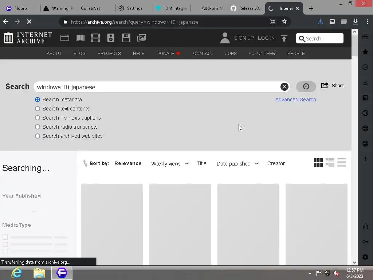Click LOG IN link
Viewport: 373px width, 280px height.
[266, 38]
